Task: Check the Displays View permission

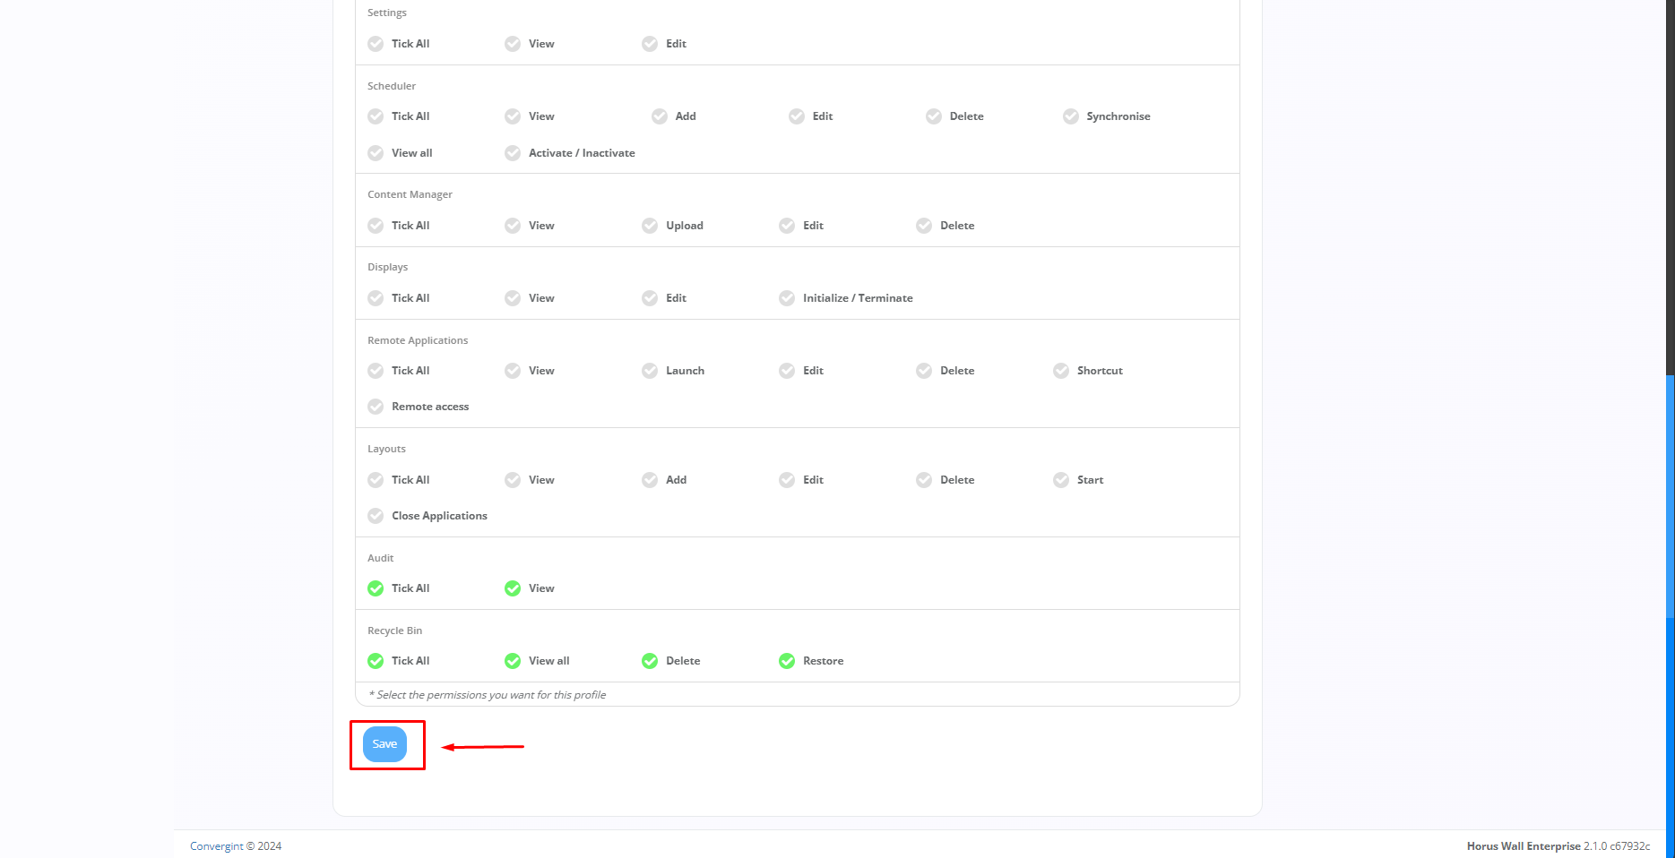Action: tap(513, 298)
